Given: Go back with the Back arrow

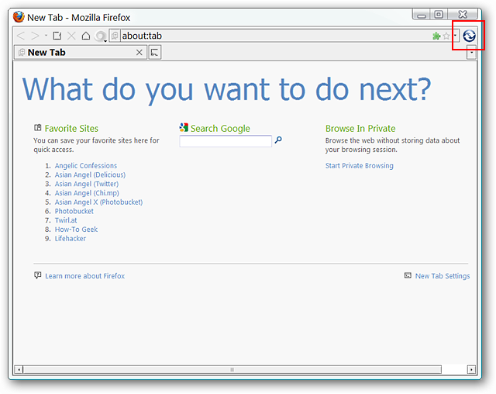Looking at the screenshot, I should pos(21,36).
